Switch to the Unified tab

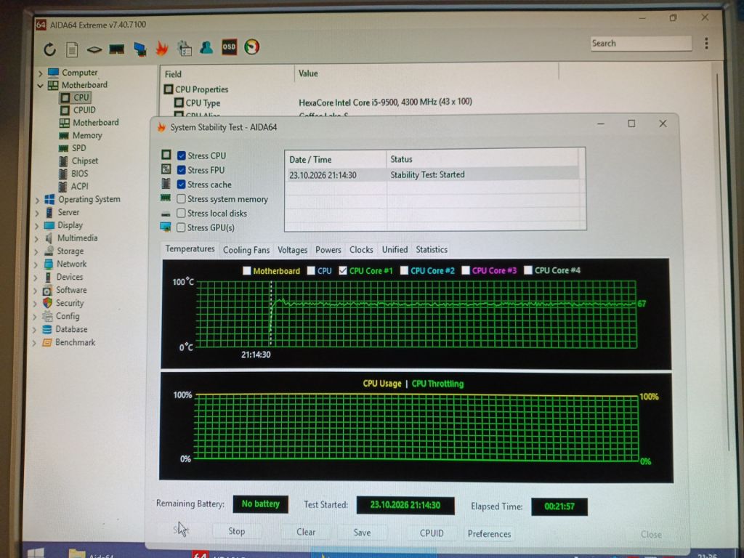(395, 250)
